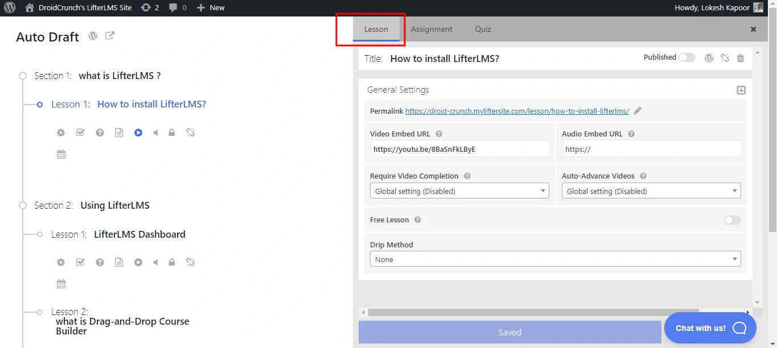This screenshot has height=348, width=777.
Task: Select lesson what is Drag-and-Drop Course Builder
Action: pyautogui.click(x=122, y=326)
